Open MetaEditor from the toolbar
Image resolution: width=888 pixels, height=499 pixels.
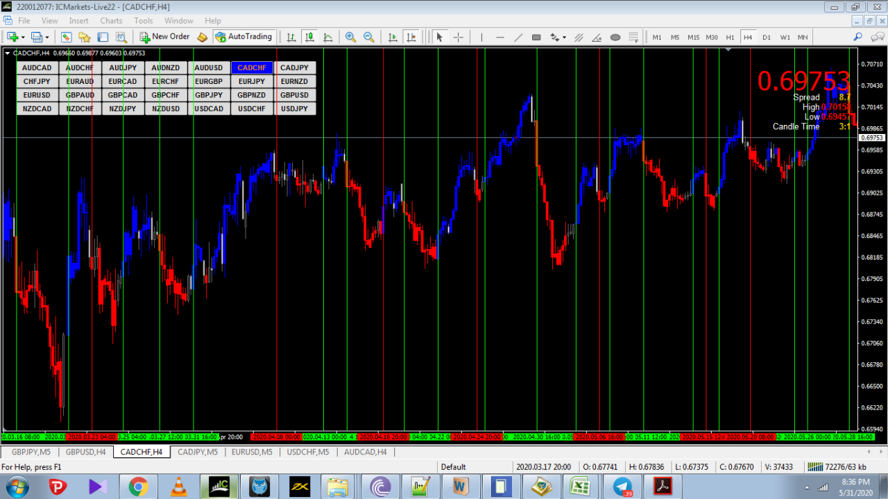pos(203,37)
